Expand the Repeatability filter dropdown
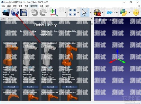Image resolution: width=141 pixels, height=104 pixels. 71,31
